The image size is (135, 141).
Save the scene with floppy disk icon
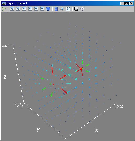76,9
